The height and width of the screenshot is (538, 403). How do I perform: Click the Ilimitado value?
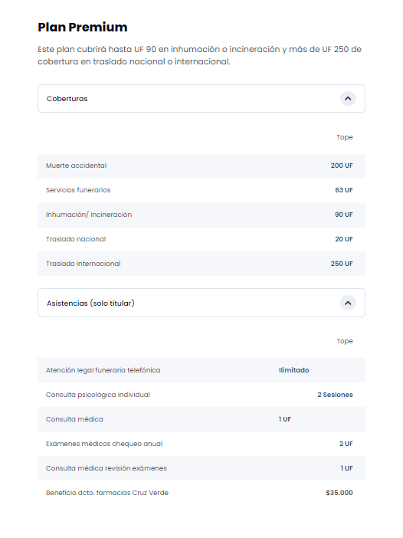click(x=294, y=370)
